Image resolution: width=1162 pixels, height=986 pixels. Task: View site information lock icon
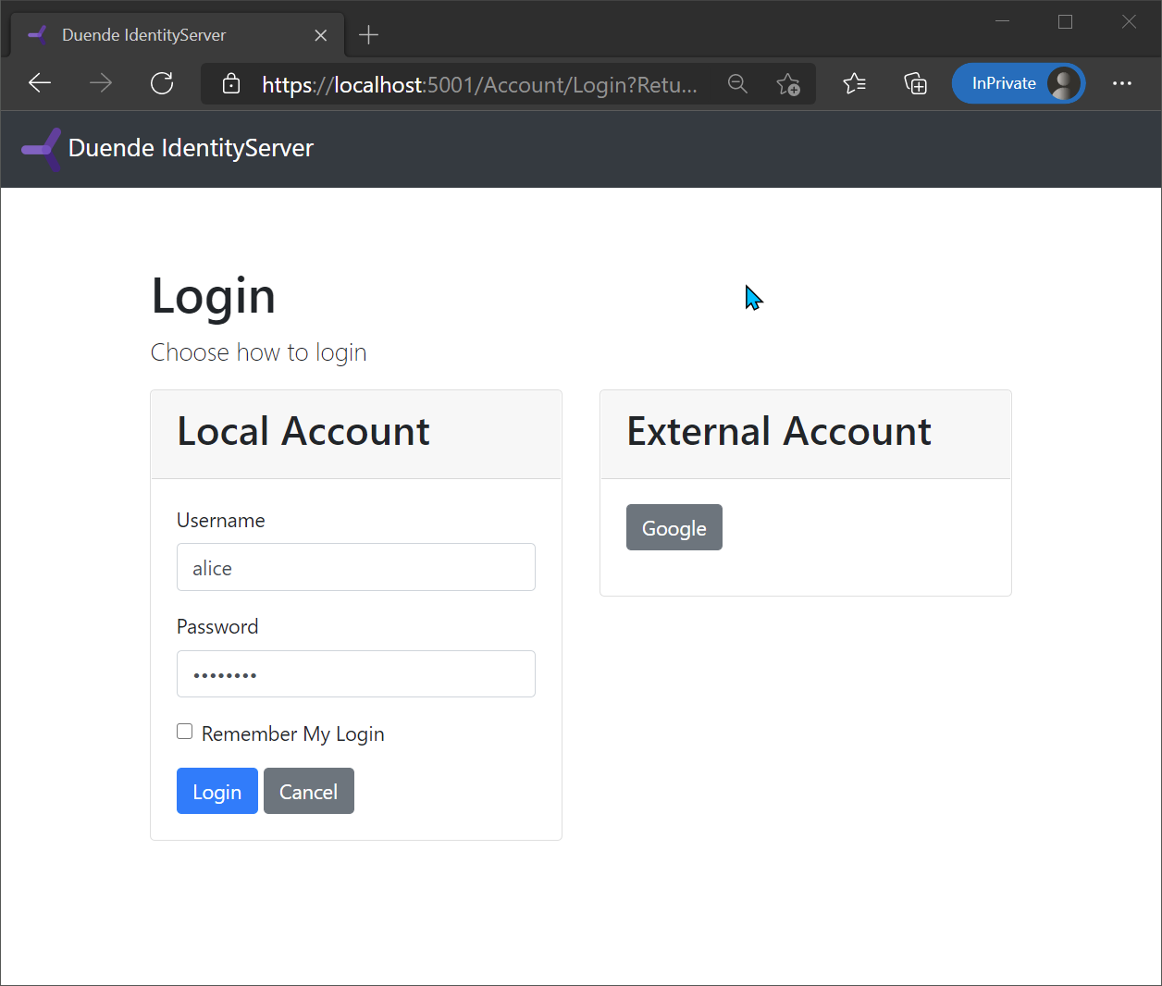coord(231,84)
